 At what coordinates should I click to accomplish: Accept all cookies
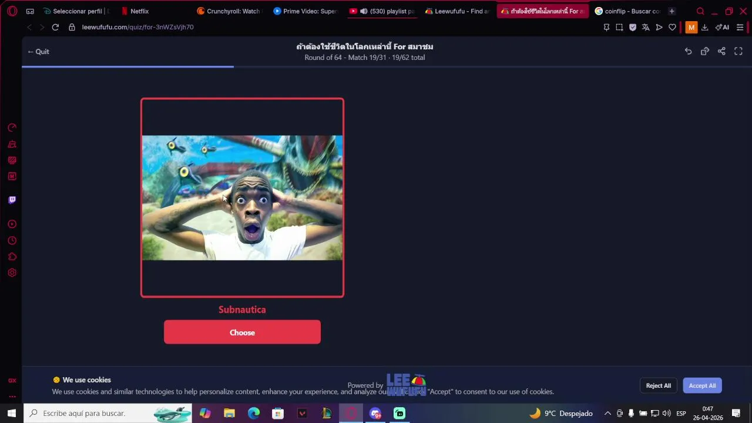point(702,385)
